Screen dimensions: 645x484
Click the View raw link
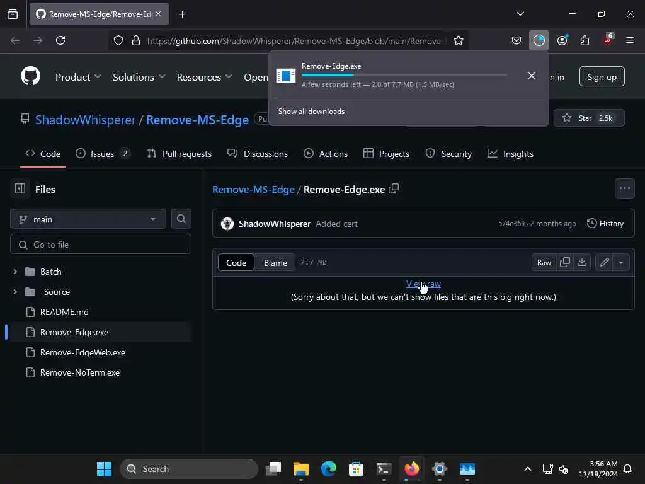[x=423, y=284]
